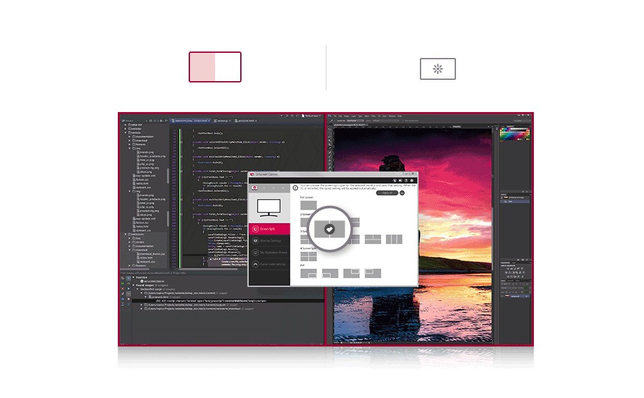The image size is (644, 398).
Task: Choose PIP layout with bottom-left inset
Action: [330, 273]
